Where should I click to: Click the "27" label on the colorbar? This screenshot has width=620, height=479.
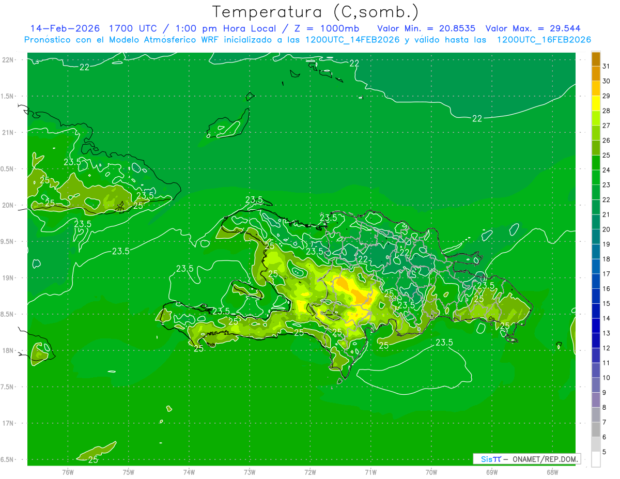pyautogui.click(x=606, y=126)
